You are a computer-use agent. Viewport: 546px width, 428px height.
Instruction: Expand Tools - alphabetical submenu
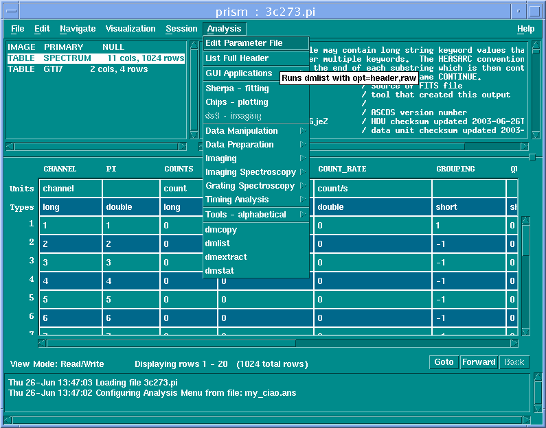click(256, 215)
